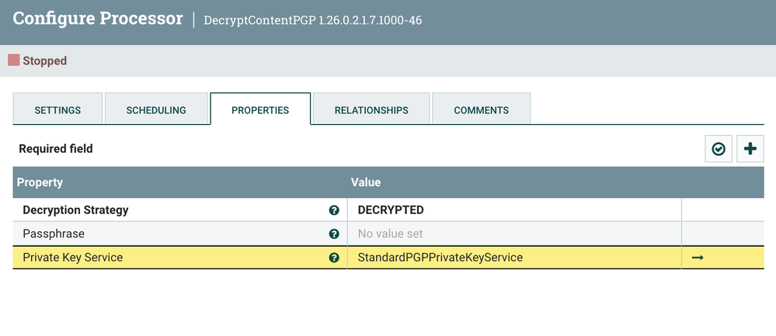Add a new property with the plus icon
The height and width of the screenshot is (336, 776).
tap(750, 149)
